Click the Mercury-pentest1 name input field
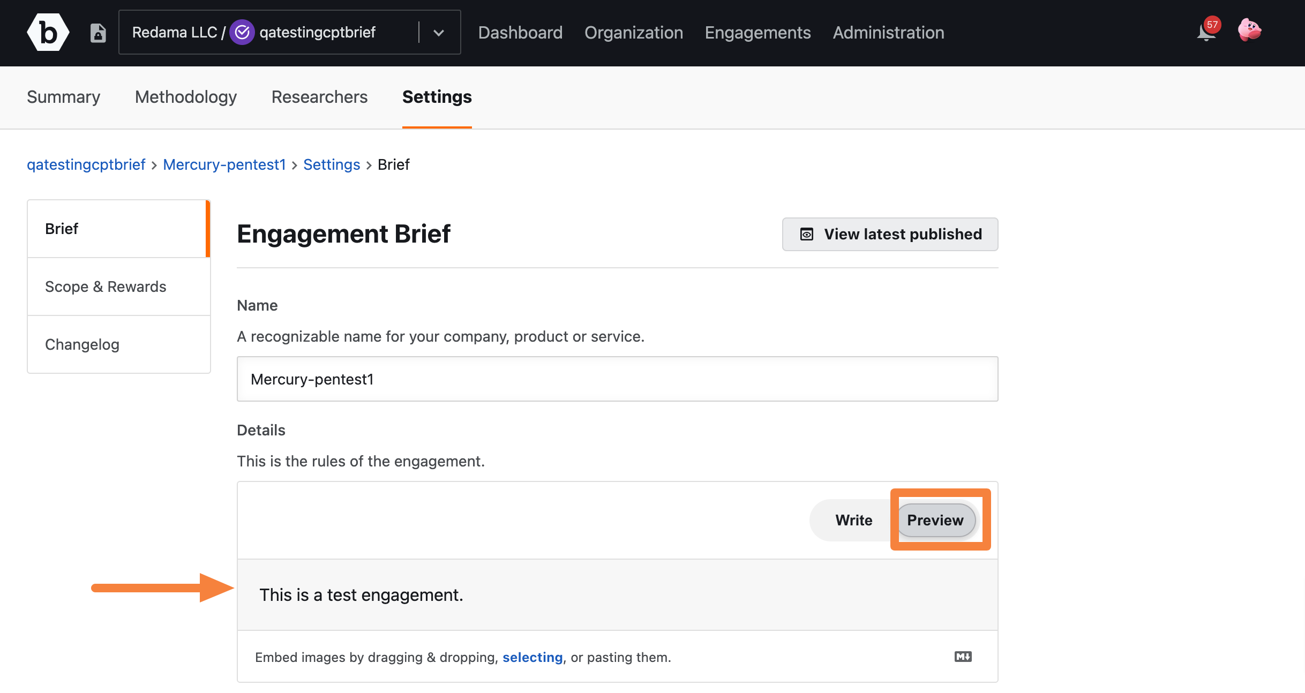The width and height of the screenshot is (1305, 693). tap(617, 379)
